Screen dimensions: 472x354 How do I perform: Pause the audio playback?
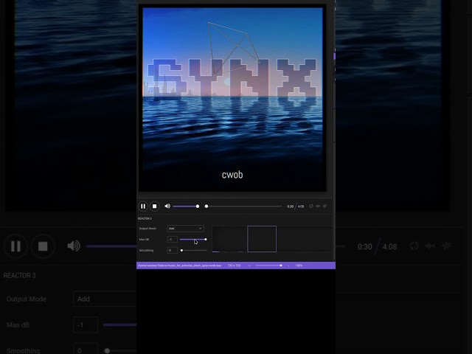[143, 206]
